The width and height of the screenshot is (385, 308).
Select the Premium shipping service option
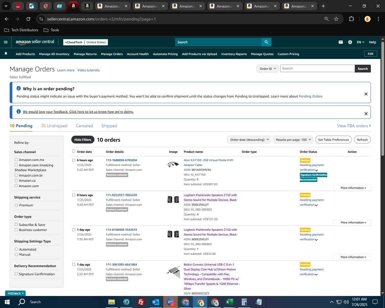16,205
